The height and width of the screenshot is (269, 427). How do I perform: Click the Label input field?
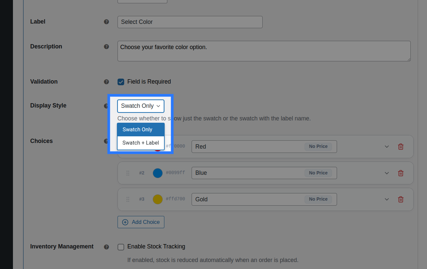(x=190, y=22)
